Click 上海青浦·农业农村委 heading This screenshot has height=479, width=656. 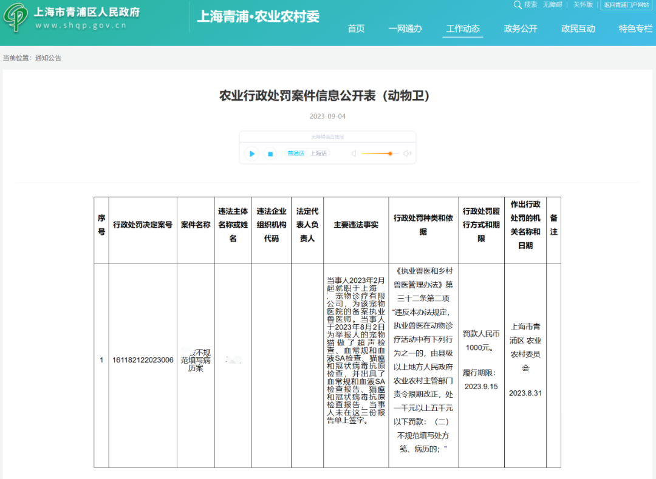(258, 17)
